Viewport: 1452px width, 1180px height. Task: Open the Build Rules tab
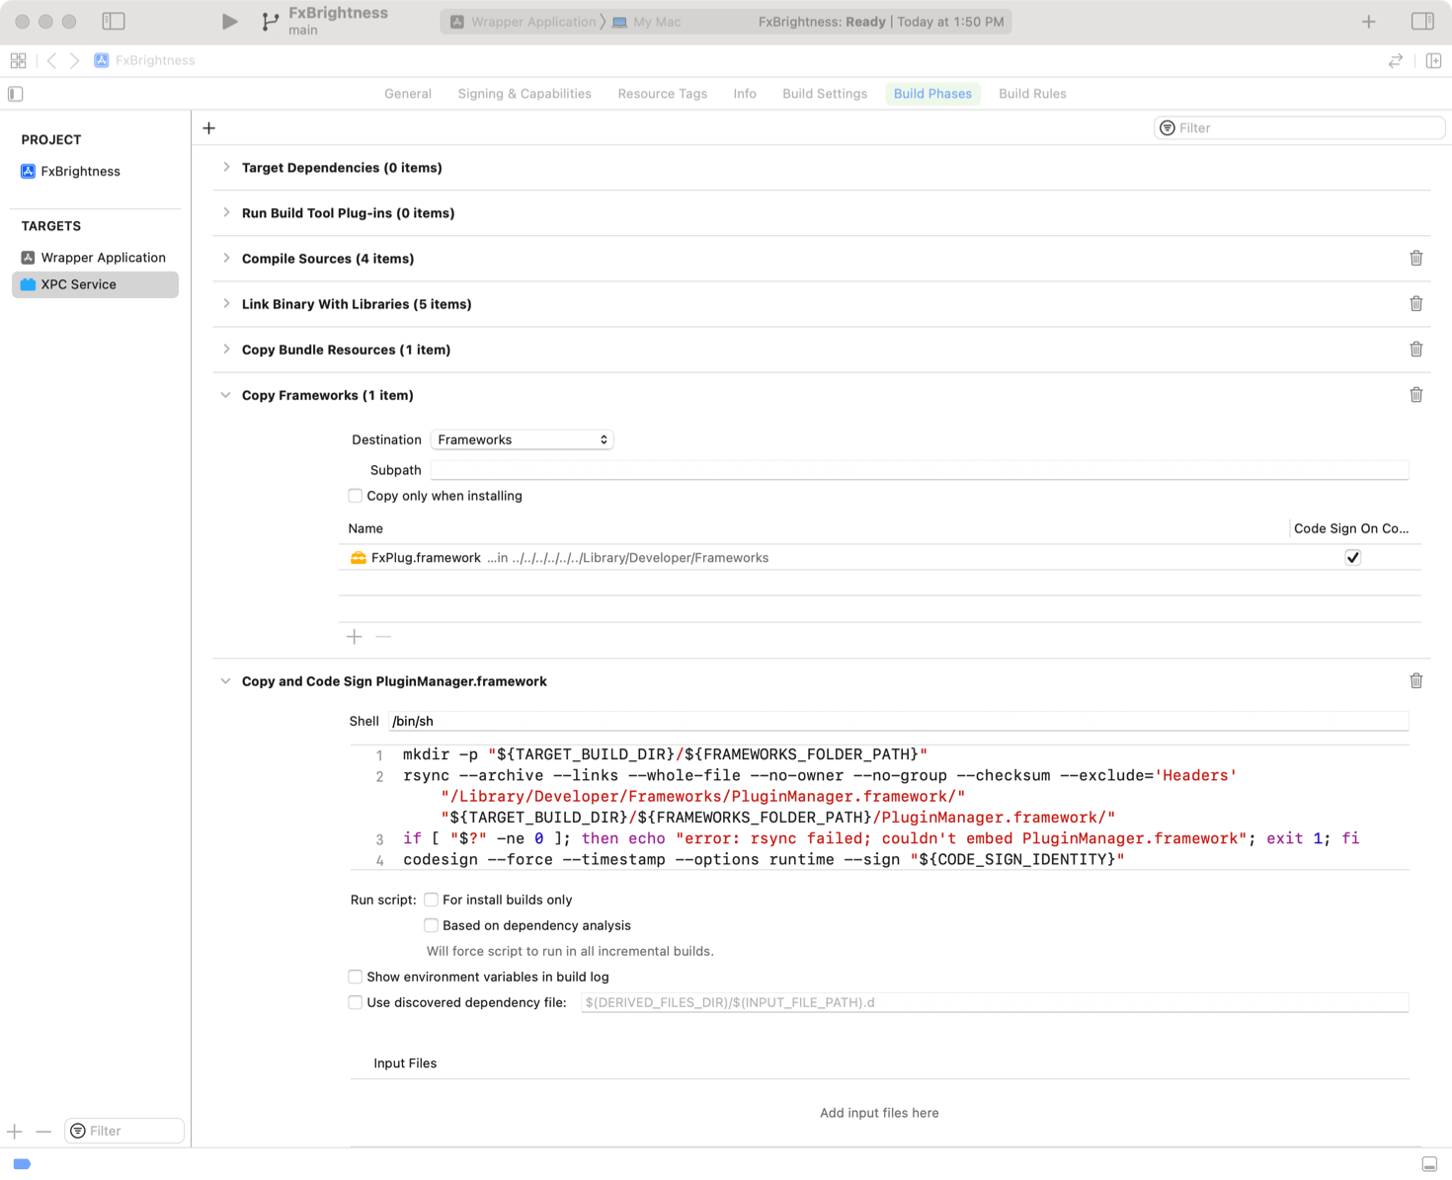tap(1032, 94)
